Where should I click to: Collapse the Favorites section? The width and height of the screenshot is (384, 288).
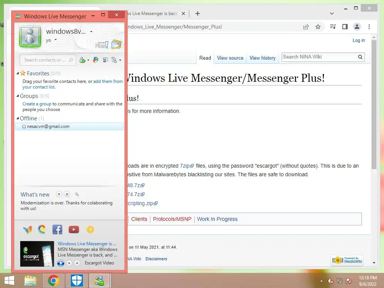pos(18,73)
